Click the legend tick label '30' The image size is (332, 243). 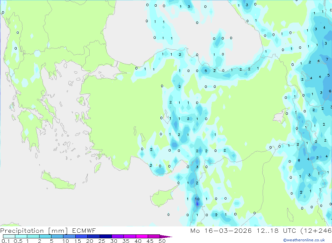(x=114, y=241)
